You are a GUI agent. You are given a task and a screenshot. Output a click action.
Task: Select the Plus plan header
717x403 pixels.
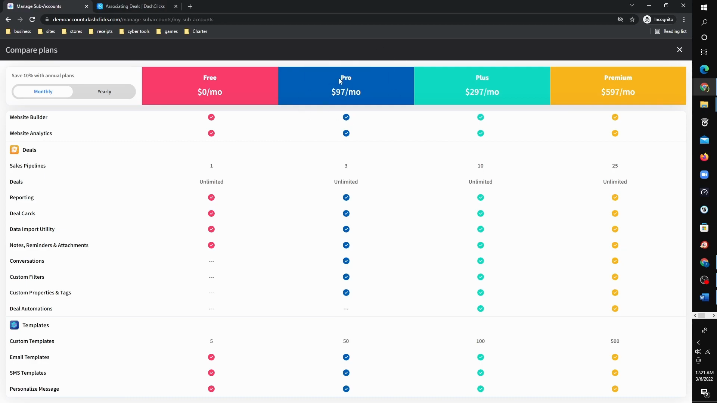482,85
